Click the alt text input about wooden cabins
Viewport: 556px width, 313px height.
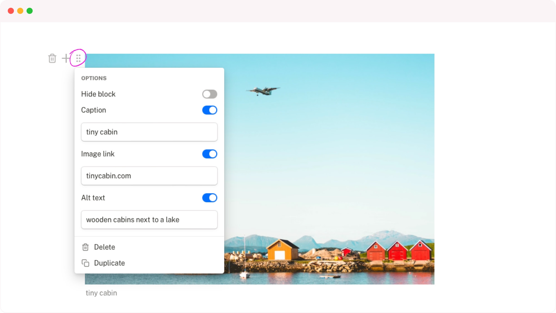click(x=149, y=220)
